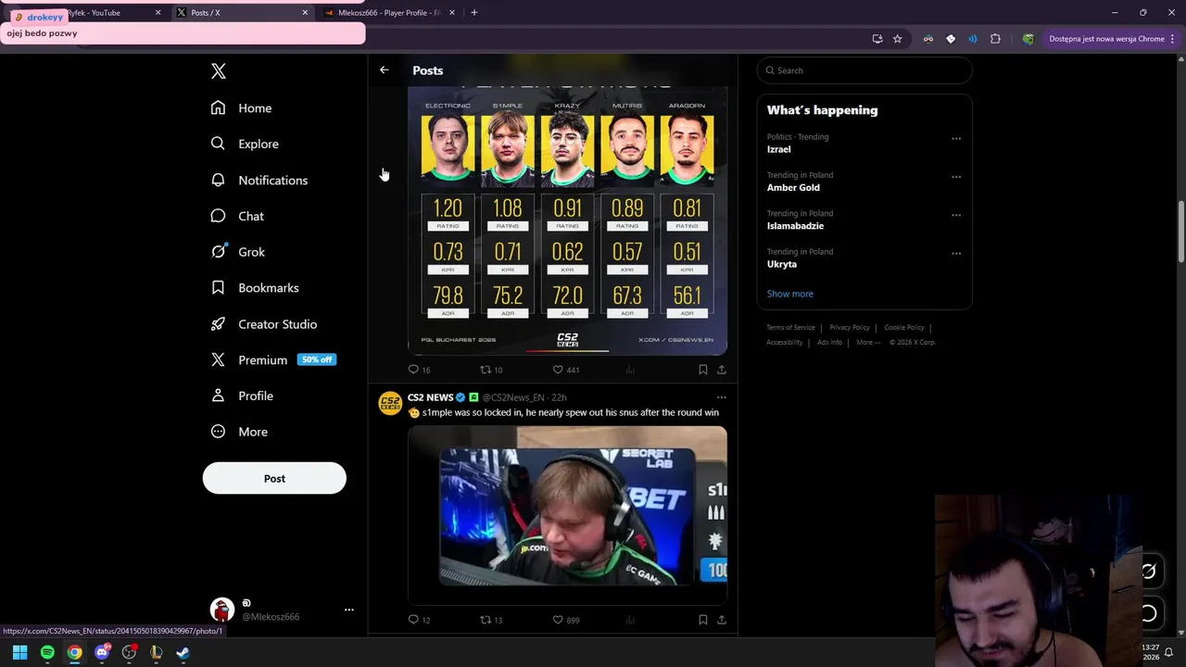Image resolution: width=1186 pixels, height=667 pixels.
Task: Click the X logo in the sidebar
Action: [x=219, y=71]
